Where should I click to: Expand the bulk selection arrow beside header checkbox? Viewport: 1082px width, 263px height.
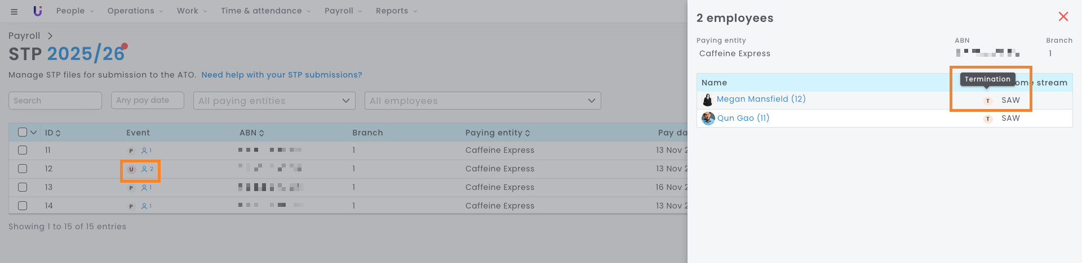[33, 133]
